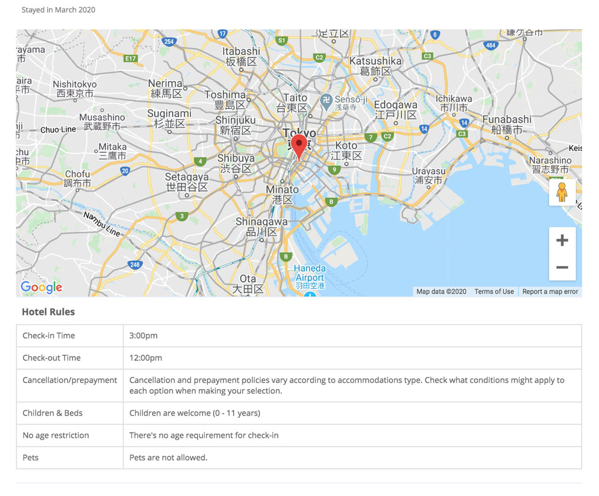Zoom in with the plus button
599x496 pixels.
(x=562, y=240)
